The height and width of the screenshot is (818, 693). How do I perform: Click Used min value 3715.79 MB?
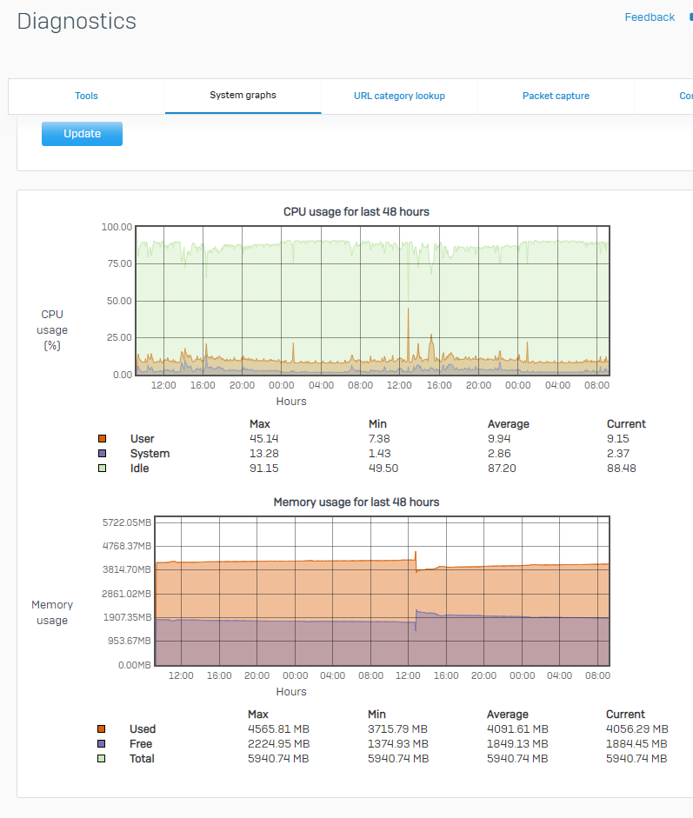(x=397, y=728)
